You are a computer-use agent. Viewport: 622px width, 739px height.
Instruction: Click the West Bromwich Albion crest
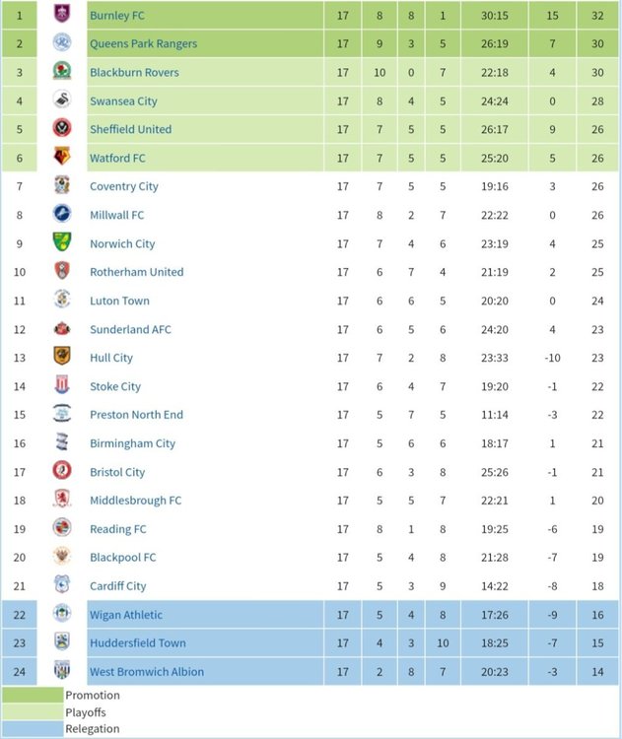[x=62, y=670]
